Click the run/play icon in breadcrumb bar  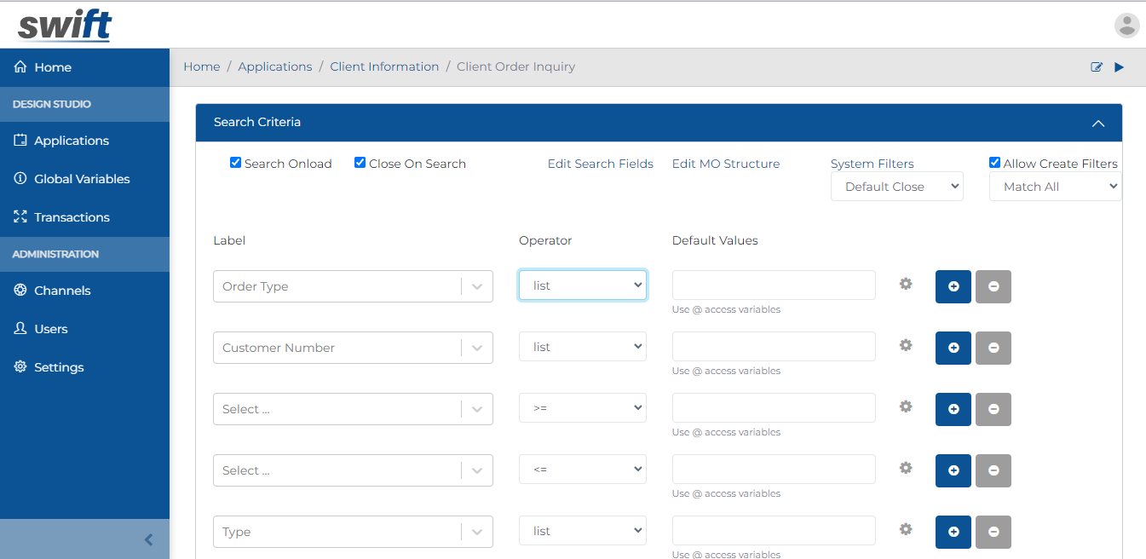[1120, 67]
